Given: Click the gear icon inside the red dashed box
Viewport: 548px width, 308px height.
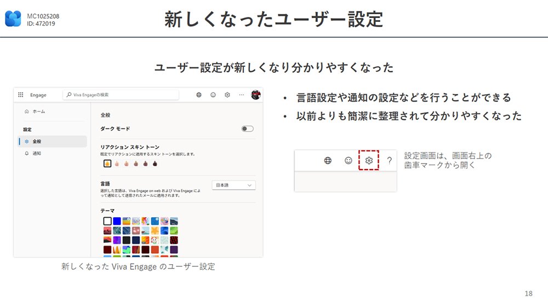Looking at the screenshot, I should pyautogui.click(x=369, y=160).
